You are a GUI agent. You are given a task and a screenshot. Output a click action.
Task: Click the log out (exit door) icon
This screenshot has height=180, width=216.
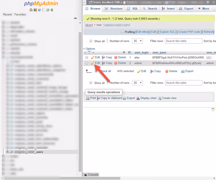[x=35, y=10]
